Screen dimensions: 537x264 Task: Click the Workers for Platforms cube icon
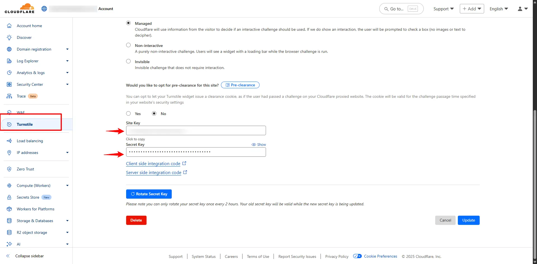(9, 209)
